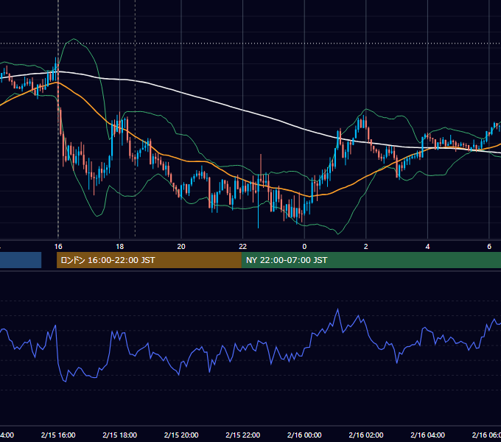Click hour label 16 on price chart axis
The image size is (501, 442).
click(58, 247)
